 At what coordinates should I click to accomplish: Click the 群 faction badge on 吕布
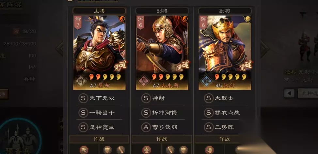pyautogui.click(x=81, y=81)
